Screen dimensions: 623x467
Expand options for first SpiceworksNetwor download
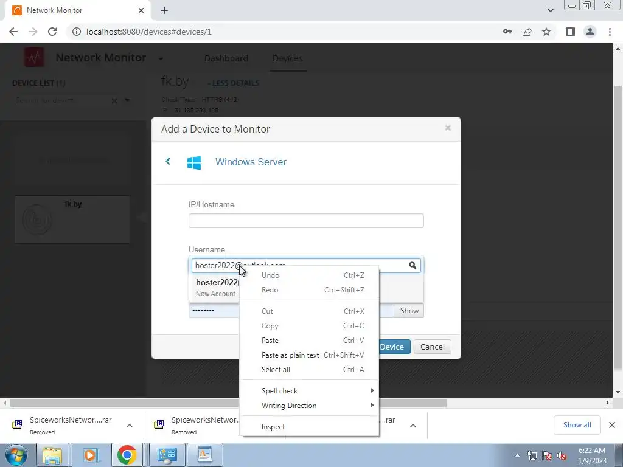pyautogui.click(x=130, y=426)
